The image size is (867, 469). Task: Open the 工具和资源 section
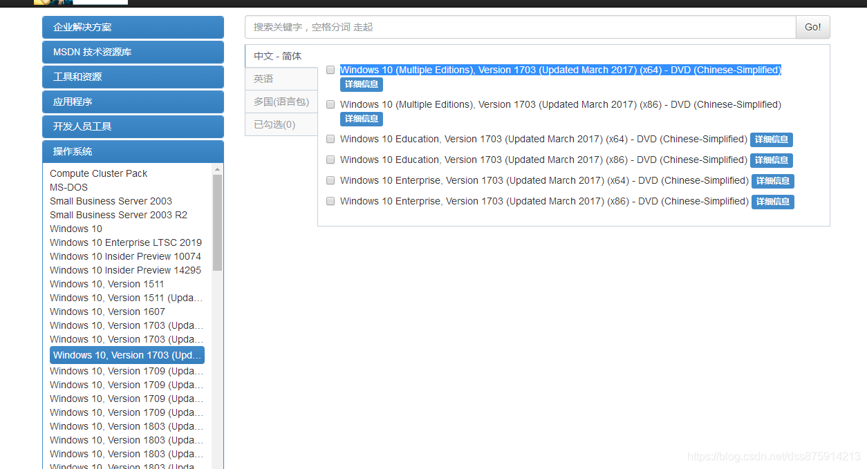[x=133, y=77]
